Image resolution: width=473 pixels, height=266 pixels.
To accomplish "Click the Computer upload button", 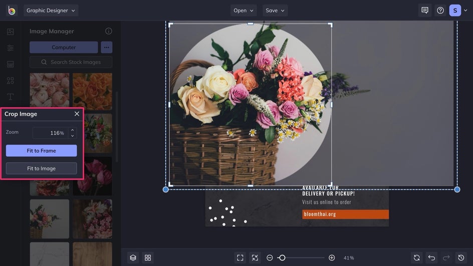I will [x=64, y=47].
